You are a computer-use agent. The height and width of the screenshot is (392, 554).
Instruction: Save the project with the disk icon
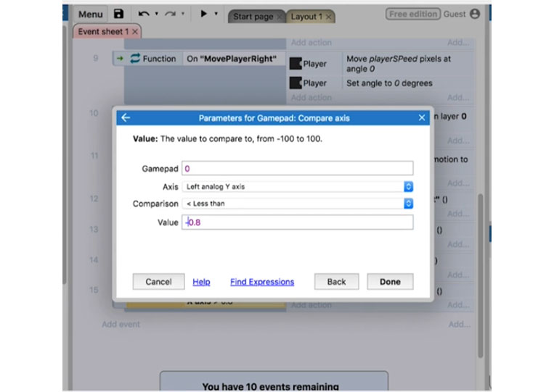(119, 14)
